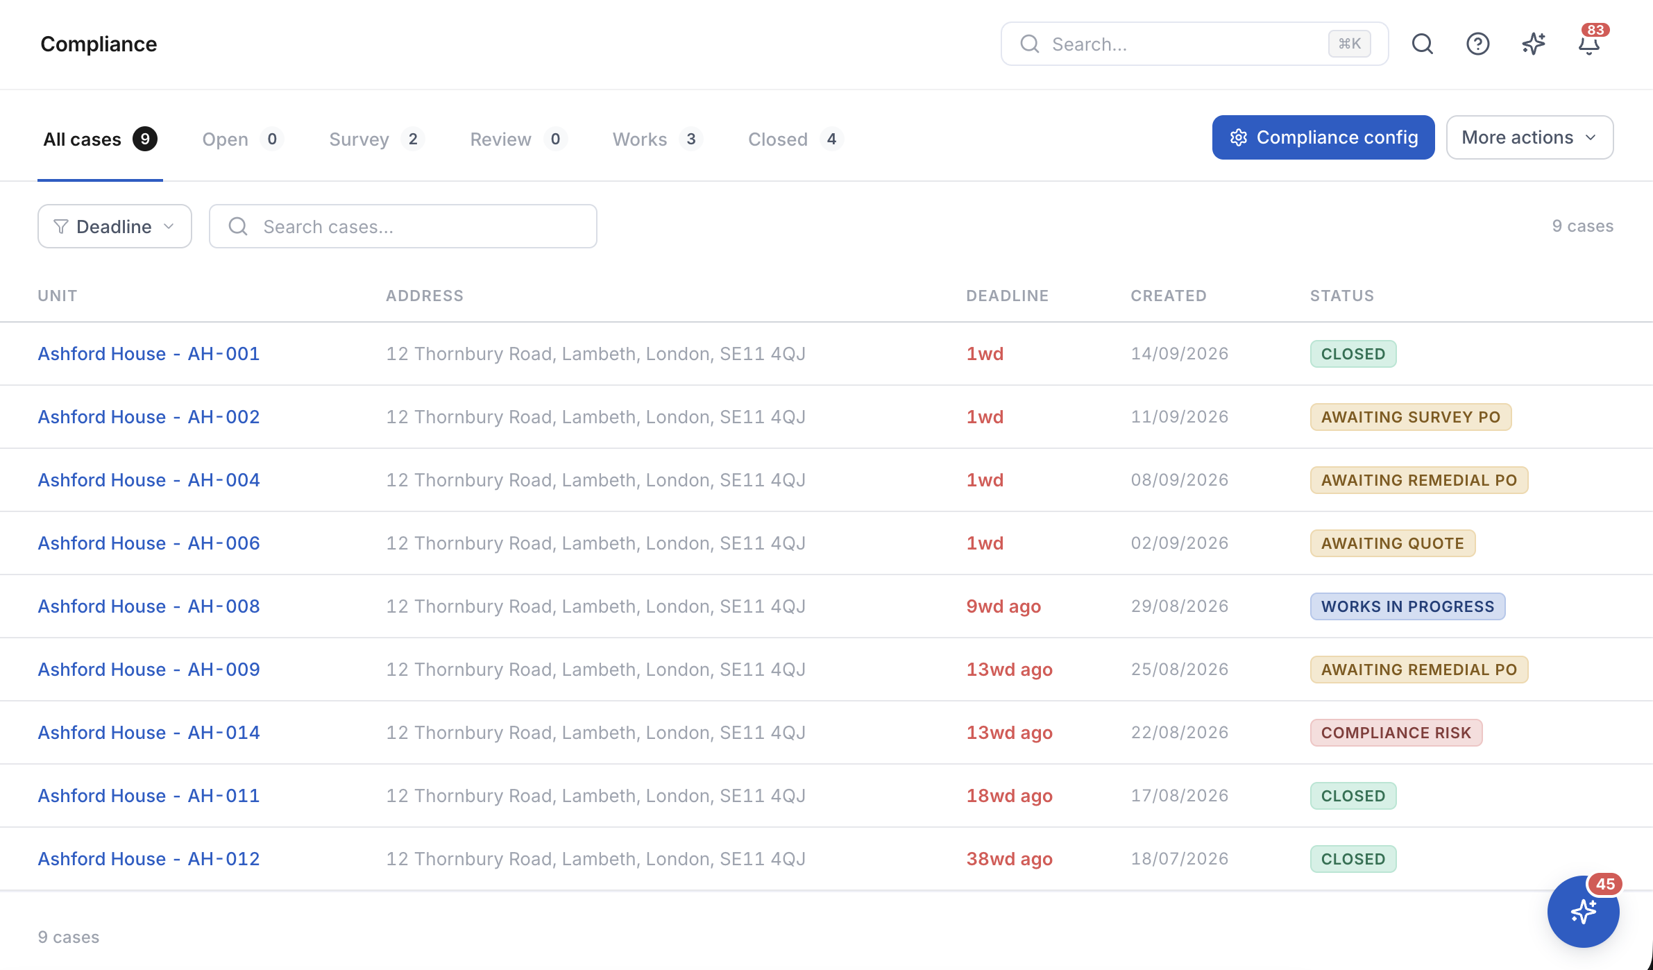Focus the global Search field
1653x970 pixels.
1194,44
